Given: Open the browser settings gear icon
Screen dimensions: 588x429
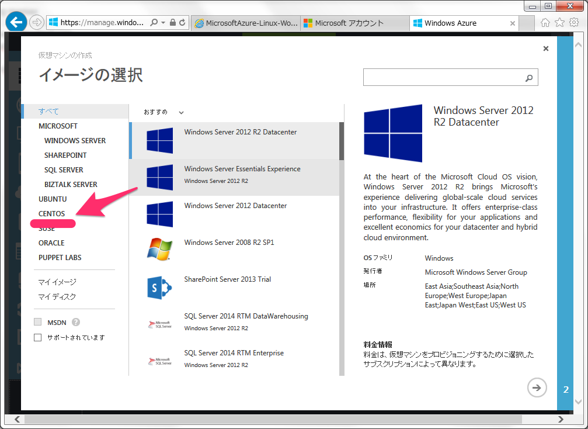Looking at the screenshot, I should pos(574,23).
